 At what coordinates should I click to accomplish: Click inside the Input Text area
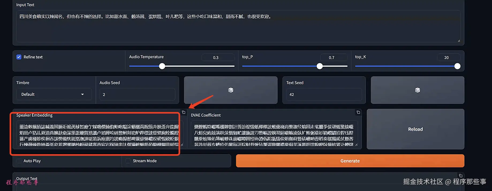(238, 26)
